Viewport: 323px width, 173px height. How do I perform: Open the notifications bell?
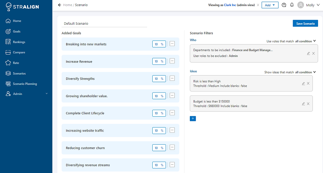pyautogui.click(x=292, y=5)
